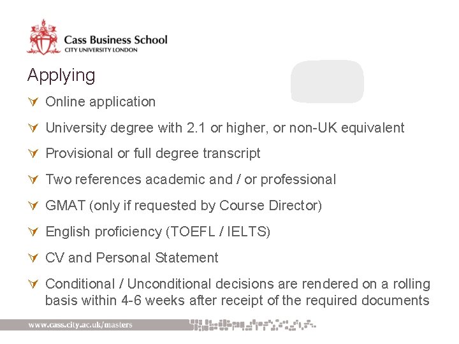Click the bullet icon next to GMAT

pos(33,205)
